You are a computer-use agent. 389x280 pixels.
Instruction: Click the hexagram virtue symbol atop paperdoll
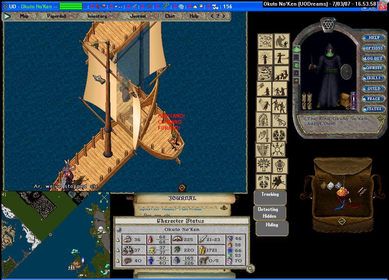coord(328,25)
